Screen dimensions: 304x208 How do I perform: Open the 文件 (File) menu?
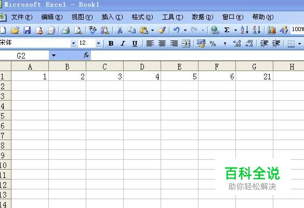click(22, 17)
